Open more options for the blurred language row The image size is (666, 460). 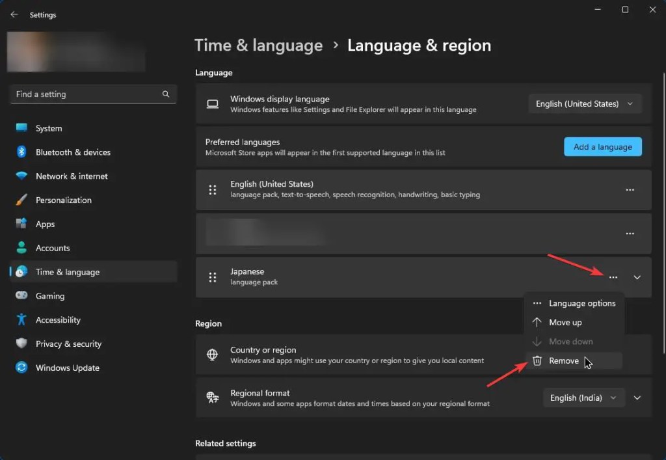click(630, 234)
